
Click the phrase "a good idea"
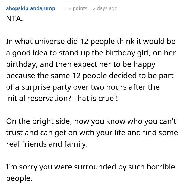point(27,53)
